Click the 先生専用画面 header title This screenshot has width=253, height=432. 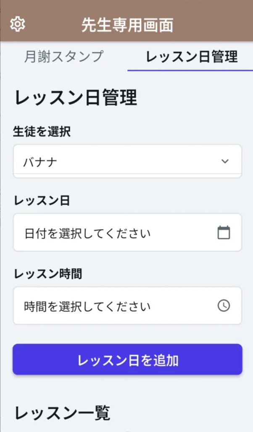pos(127,25)
